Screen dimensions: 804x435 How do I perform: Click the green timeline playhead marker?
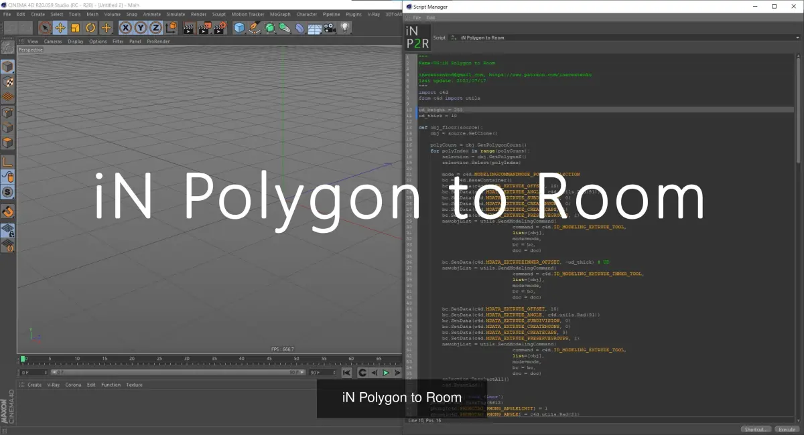(23, 359)
